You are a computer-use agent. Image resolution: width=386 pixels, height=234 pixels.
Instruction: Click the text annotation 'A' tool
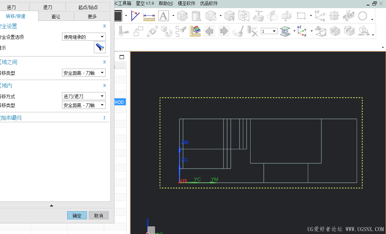coord(163,16)
